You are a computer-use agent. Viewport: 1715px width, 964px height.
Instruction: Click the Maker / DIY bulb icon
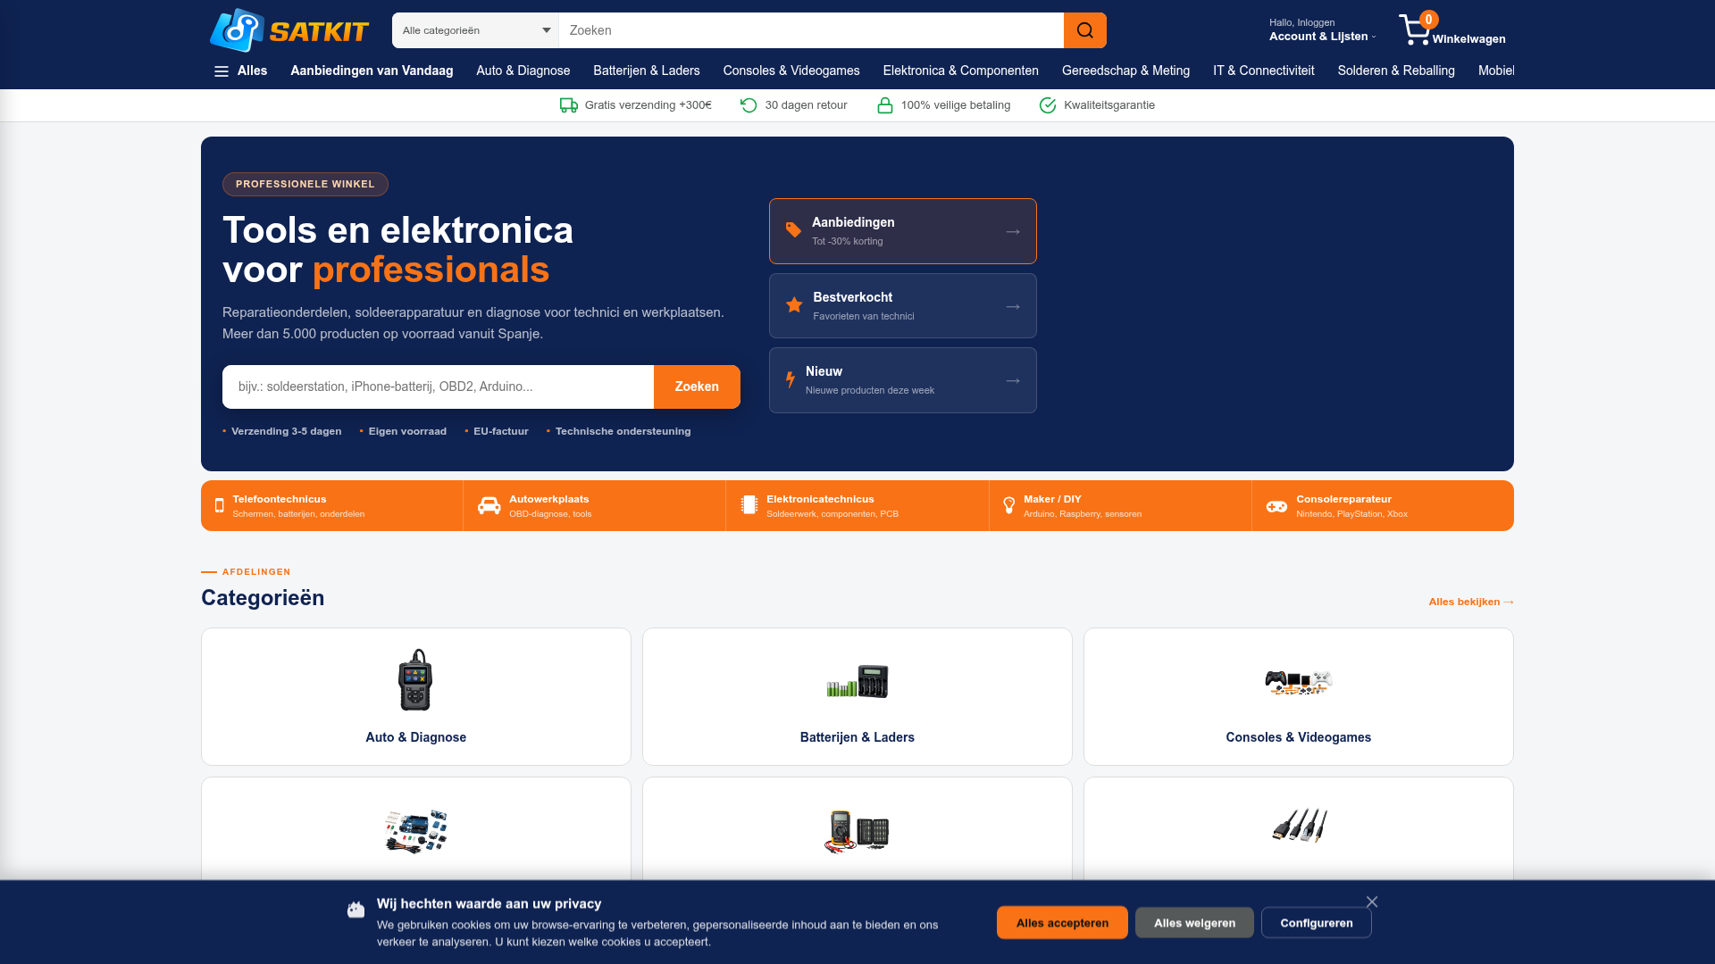click(1009, 506)
